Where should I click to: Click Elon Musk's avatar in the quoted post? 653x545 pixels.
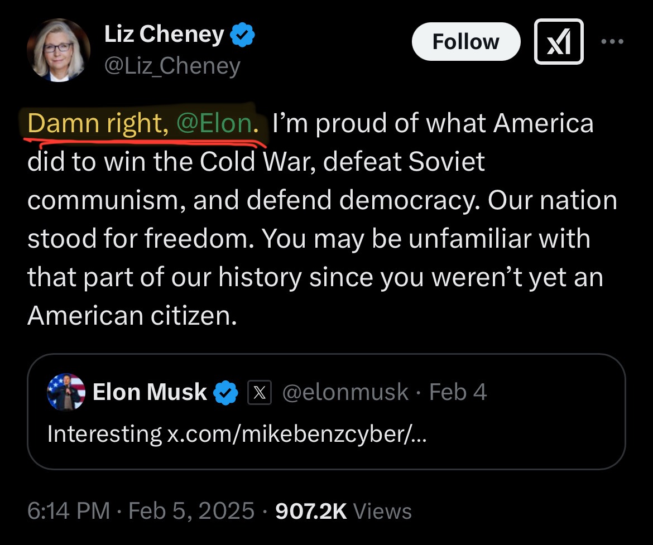click(66, 392)
